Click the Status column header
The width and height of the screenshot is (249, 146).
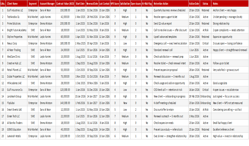point(205,4)
